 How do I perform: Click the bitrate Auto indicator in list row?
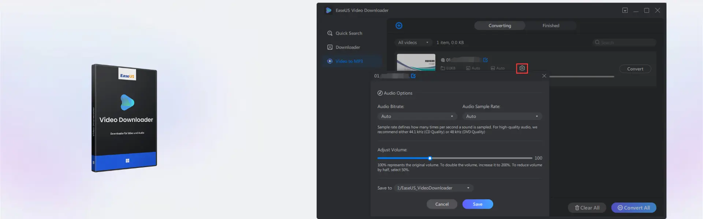[x=473, y=68]
